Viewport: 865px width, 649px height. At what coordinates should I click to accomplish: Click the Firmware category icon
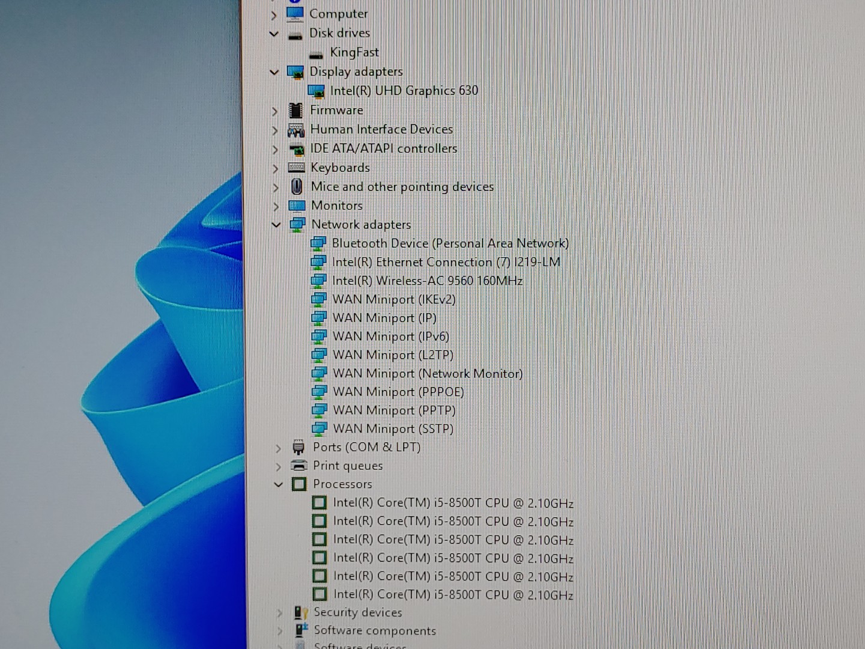(x=296, y=111)
